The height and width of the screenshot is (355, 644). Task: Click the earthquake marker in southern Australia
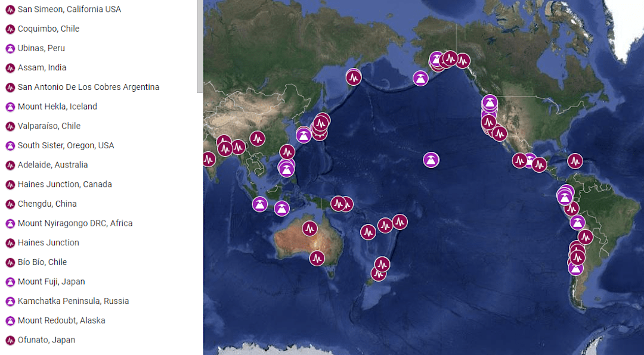pos(317,258)
